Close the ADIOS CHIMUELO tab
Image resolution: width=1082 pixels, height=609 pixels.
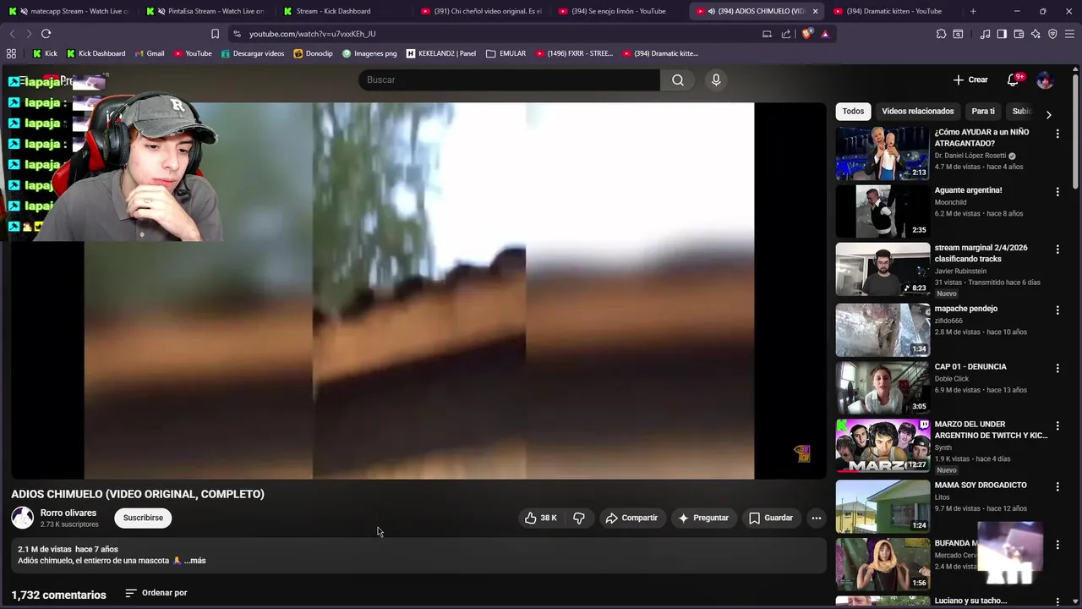tap(815, 11)
